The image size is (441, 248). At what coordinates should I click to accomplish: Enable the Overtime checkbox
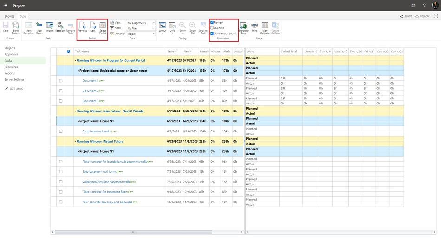212,28
